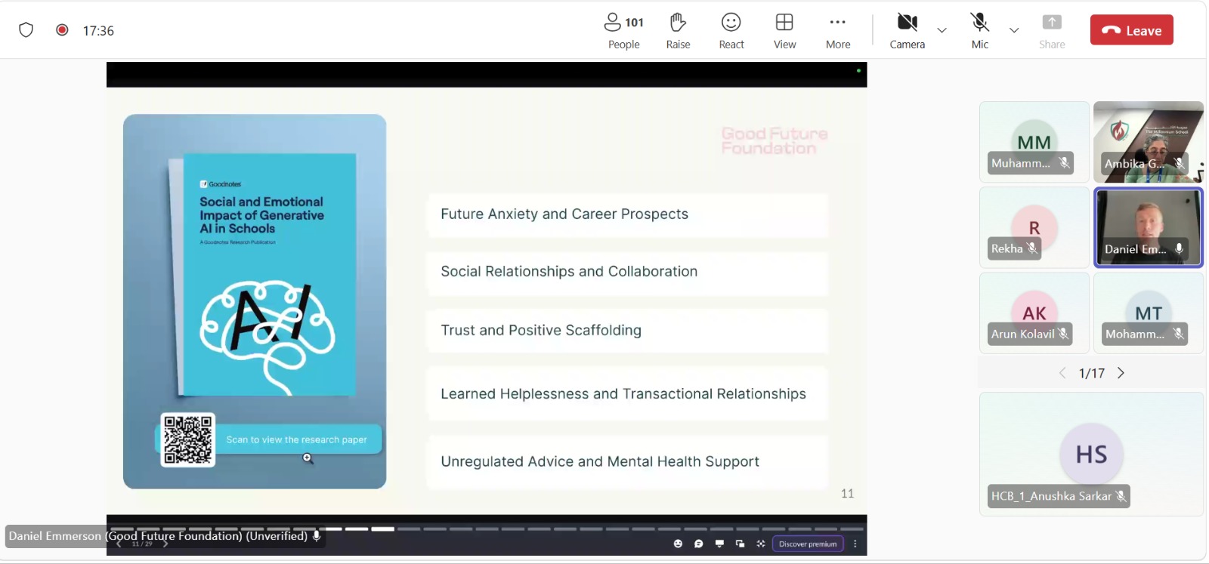Select Daniel Emmerson video tile

pos(1148,227)
